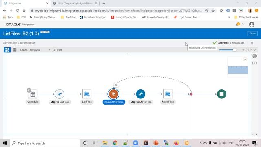Open the notifications bell icon
This screenshot has height=147, width=261.
point(237,24)
